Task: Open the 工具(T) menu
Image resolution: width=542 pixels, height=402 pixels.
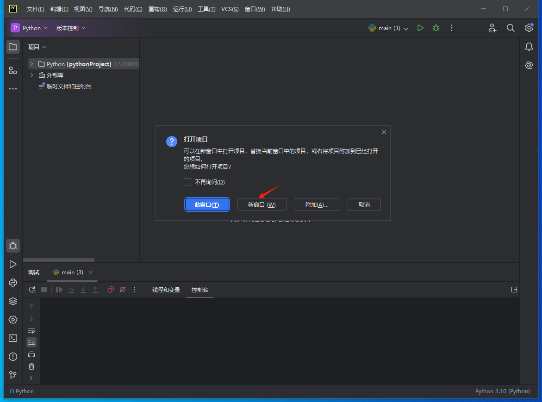Action: tap(206, 9)
